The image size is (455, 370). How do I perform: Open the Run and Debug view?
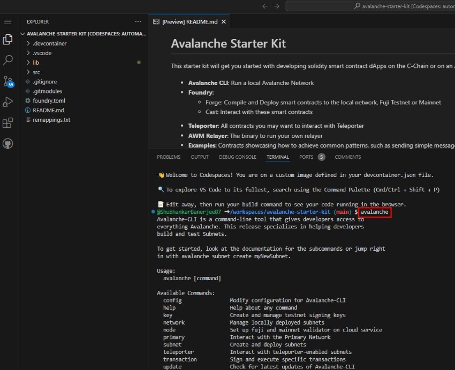click(8, 102)
